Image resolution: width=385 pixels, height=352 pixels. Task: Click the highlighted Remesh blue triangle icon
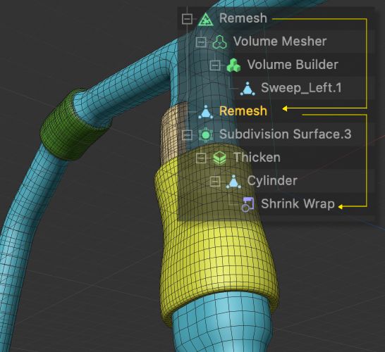205,112
